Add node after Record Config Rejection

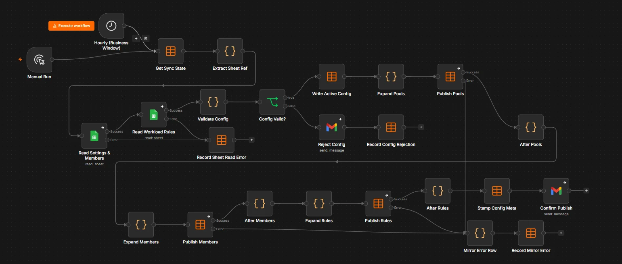(421, 127)
